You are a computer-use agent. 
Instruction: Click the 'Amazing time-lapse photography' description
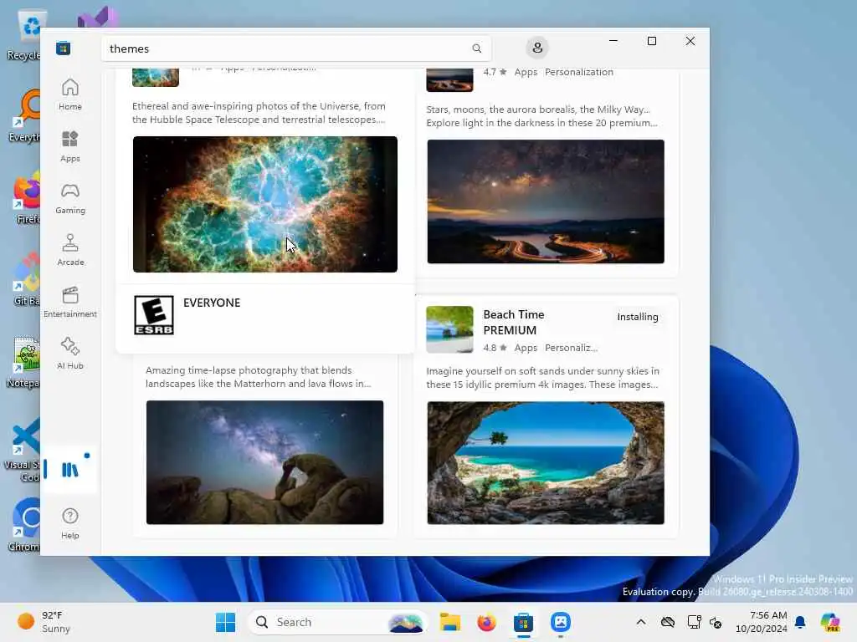258,377
